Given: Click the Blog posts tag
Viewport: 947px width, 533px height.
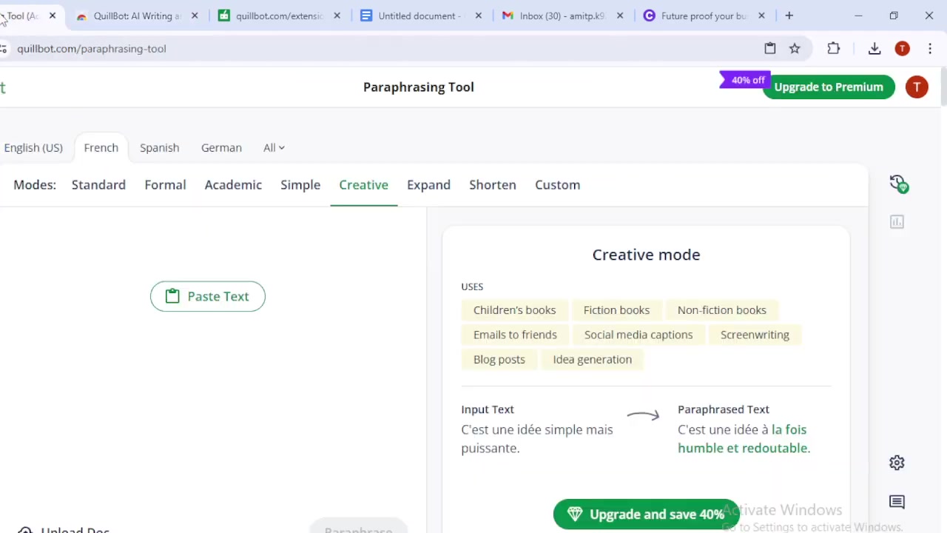Looking at the screenshot, I should (499, 359).
